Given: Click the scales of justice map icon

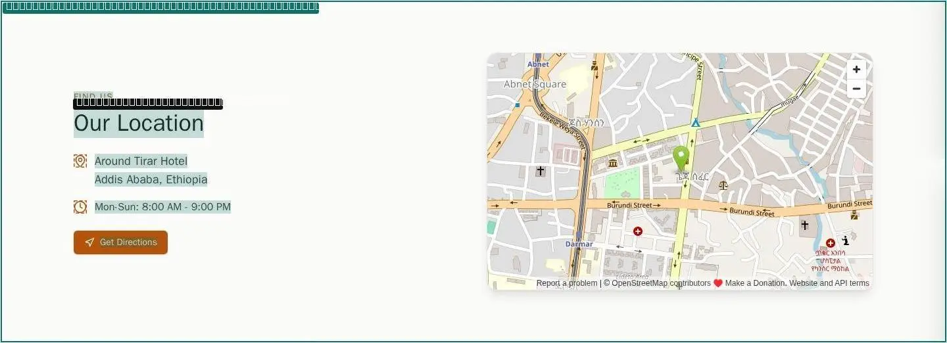Looking at the screenshot, I should pos(724,185).
